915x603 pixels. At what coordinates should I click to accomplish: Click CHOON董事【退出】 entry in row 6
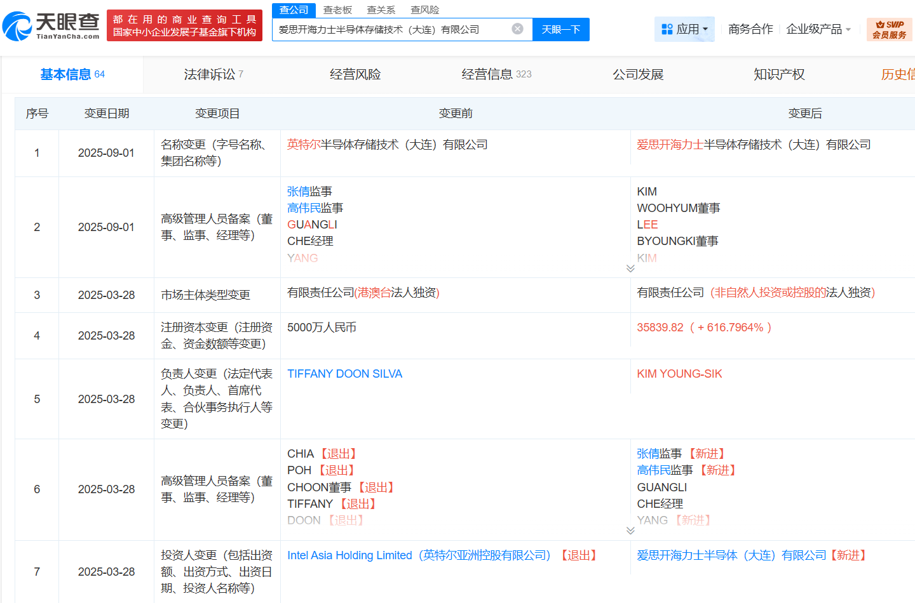[342, 487]
